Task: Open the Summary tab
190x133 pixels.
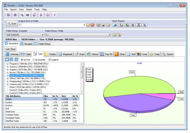Action: [x=12, y=54]
